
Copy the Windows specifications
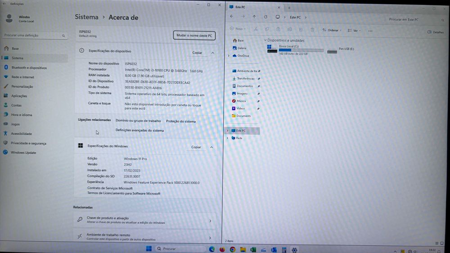tap(196, 147)
